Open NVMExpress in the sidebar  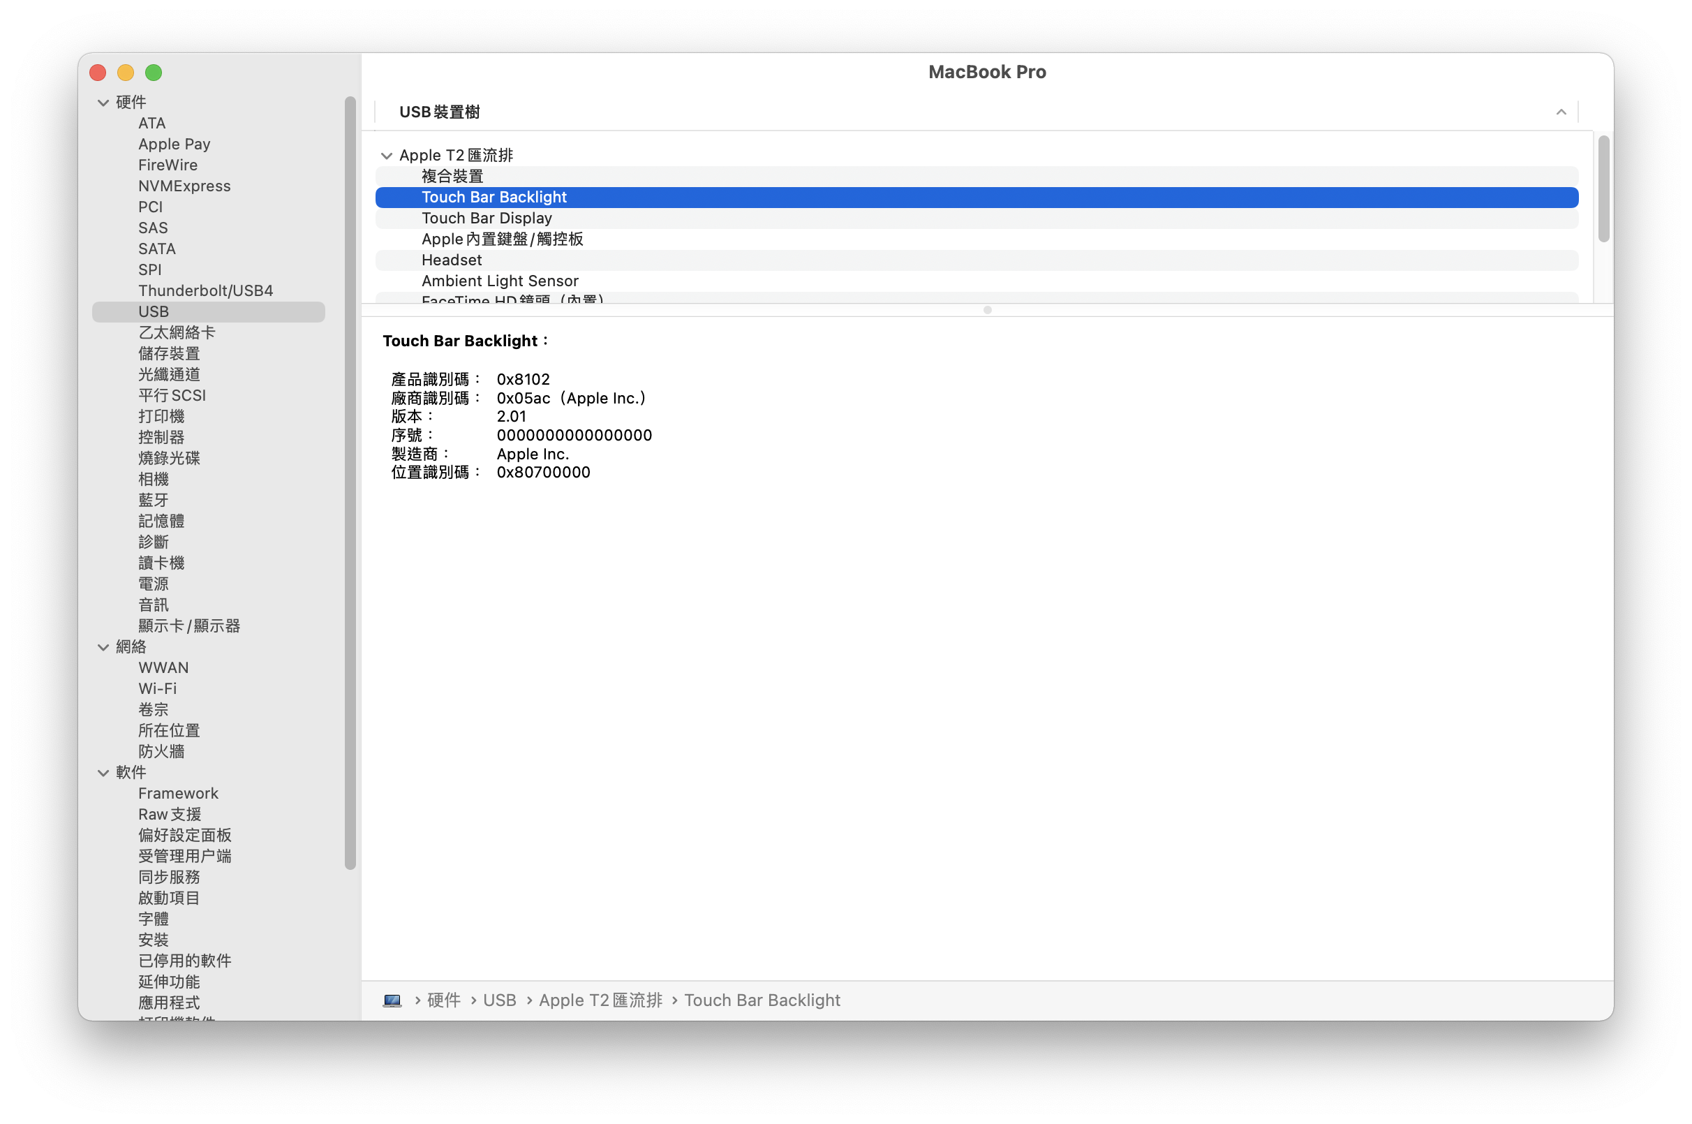point(184,186)
